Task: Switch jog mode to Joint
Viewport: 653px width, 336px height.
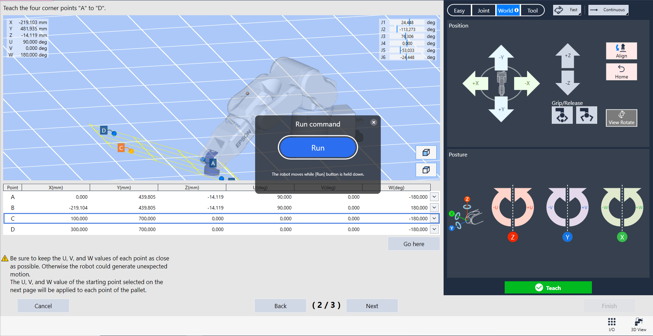Action: point(484,10)
